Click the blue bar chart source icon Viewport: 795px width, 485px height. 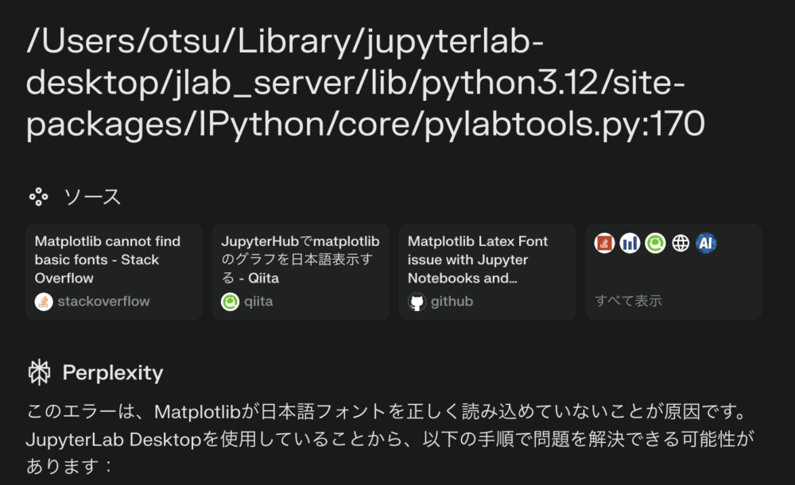[630, 244]
